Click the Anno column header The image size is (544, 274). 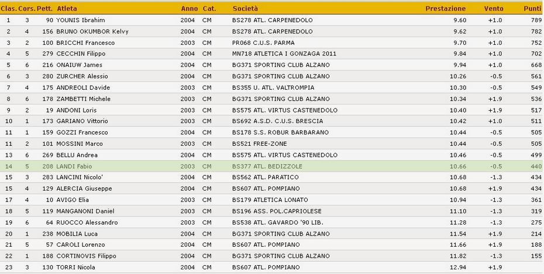(190, 9)
